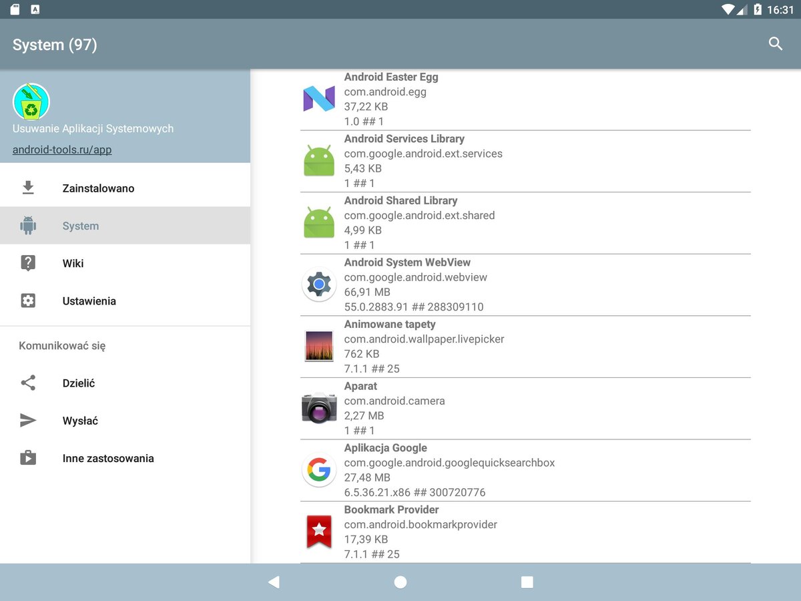Select the System section in sidebar
The height and width of the screenshot is (601, 801).
80,225
